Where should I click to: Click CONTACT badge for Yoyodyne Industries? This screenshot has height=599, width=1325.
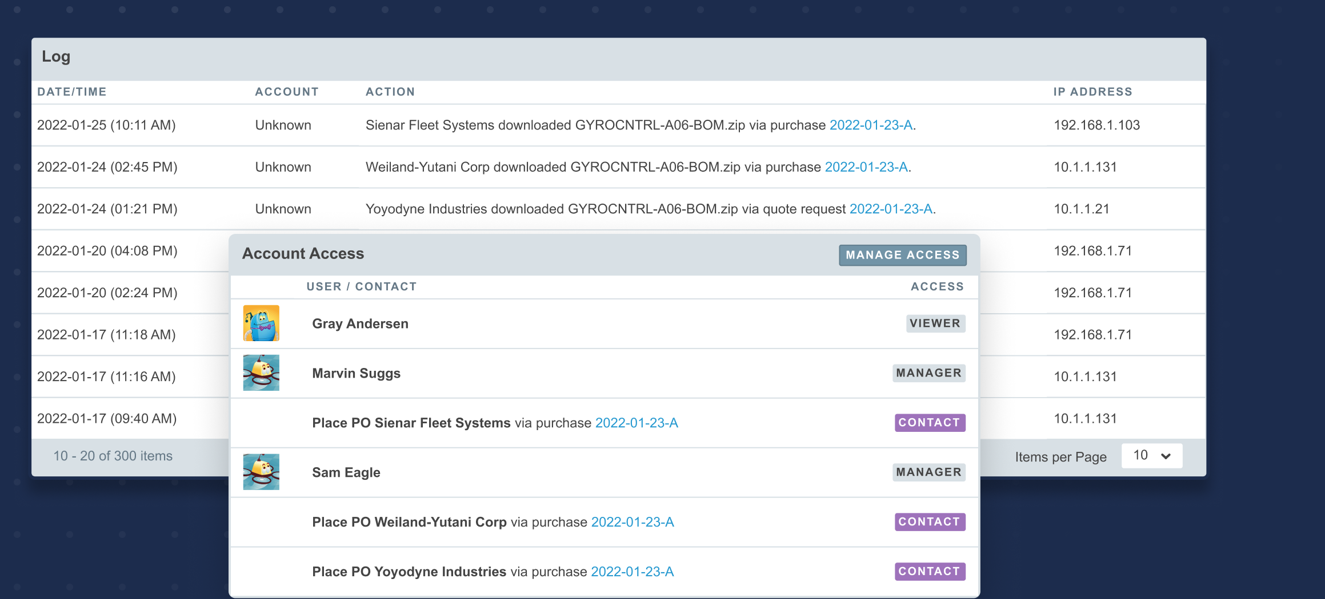click(x=930, y=572)
